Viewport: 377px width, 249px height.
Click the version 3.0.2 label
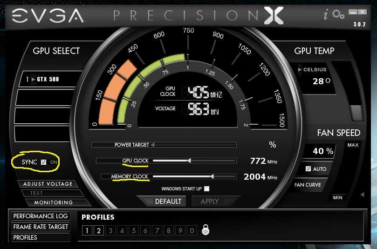[359, 24]
